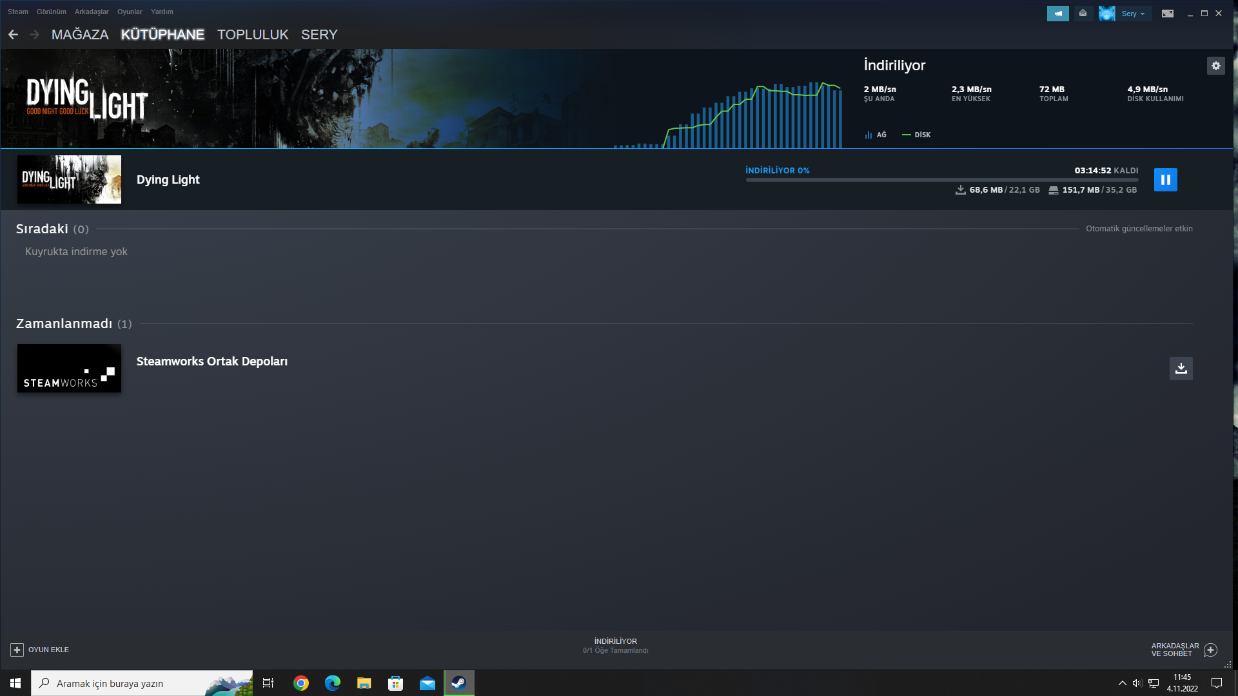Open the inbox envelope icon
1238x696 pixels.
[1083, 14]
